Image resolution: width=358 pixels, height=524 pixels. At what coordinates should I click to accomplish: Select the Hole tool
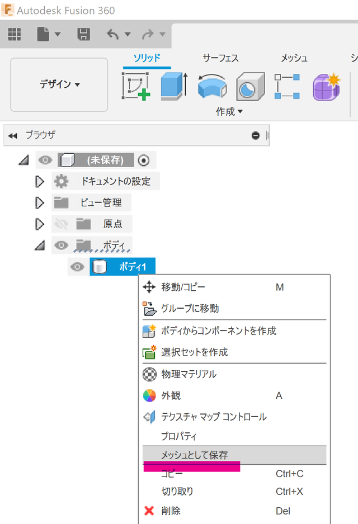click(x=251, y=86)
